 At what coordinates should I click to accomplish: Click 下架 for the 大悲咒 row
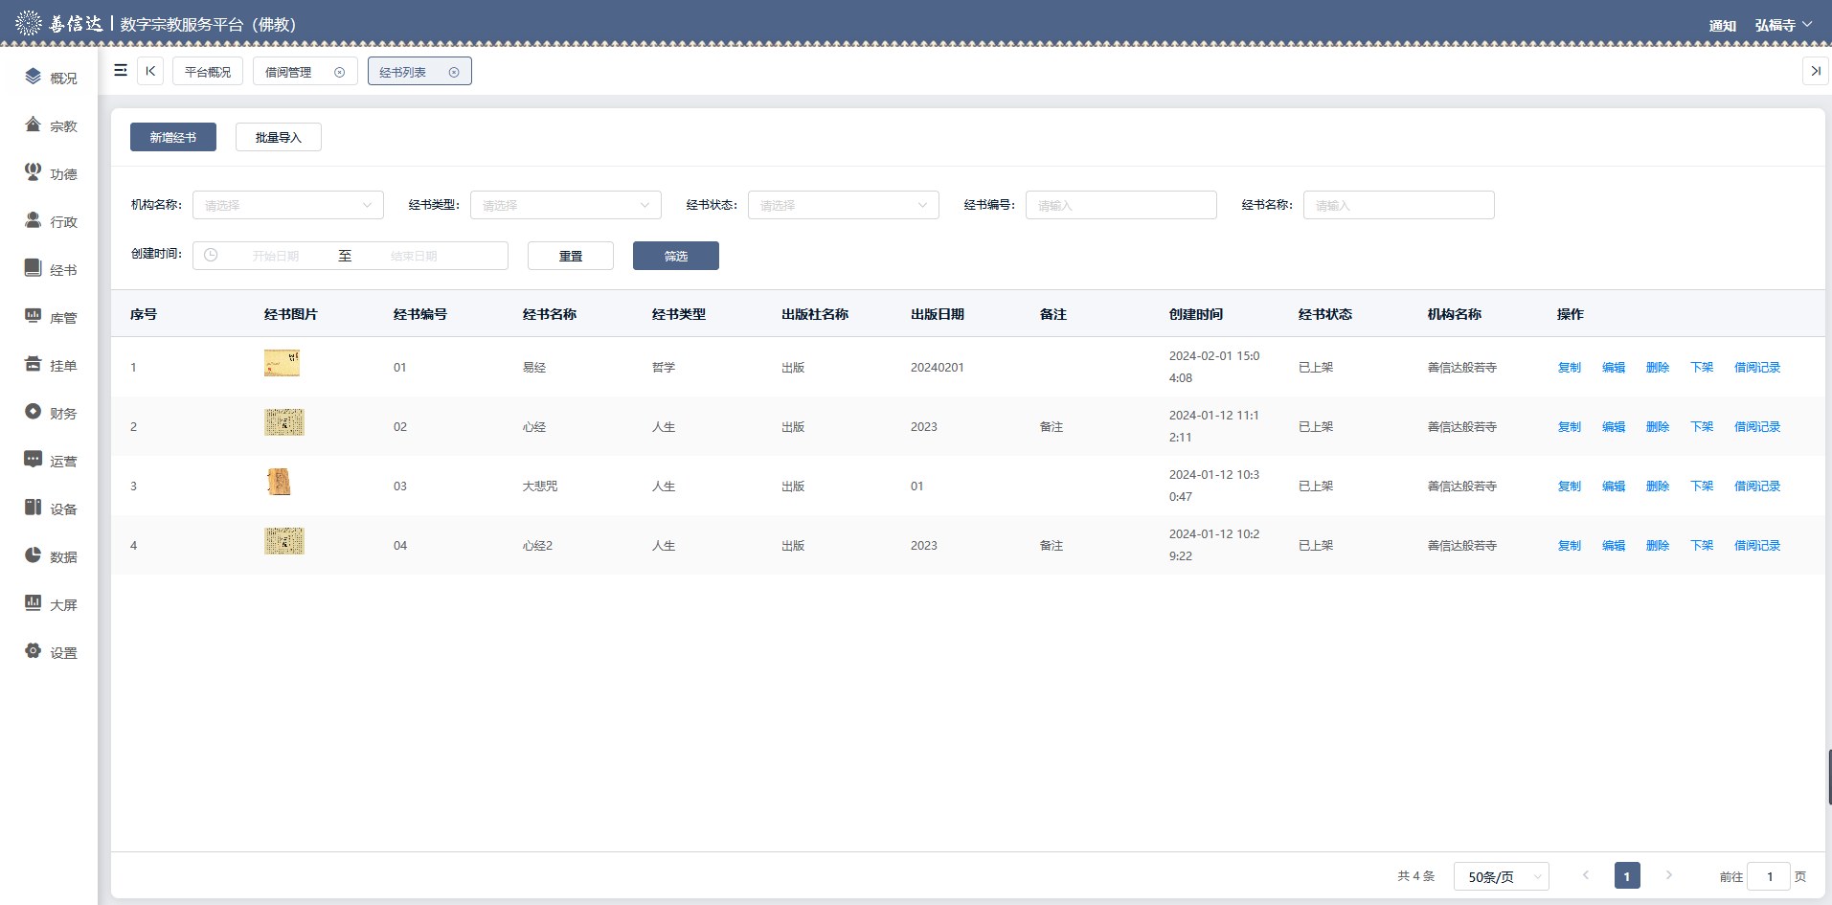click(1701, 486)
